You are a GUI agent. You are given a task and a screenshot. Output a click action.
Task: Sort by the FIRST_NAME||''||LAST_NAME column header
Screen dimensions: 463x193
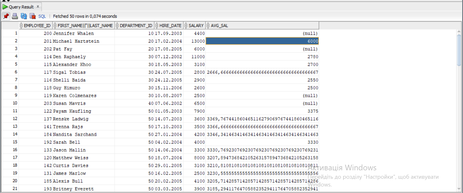click(83, 25)
